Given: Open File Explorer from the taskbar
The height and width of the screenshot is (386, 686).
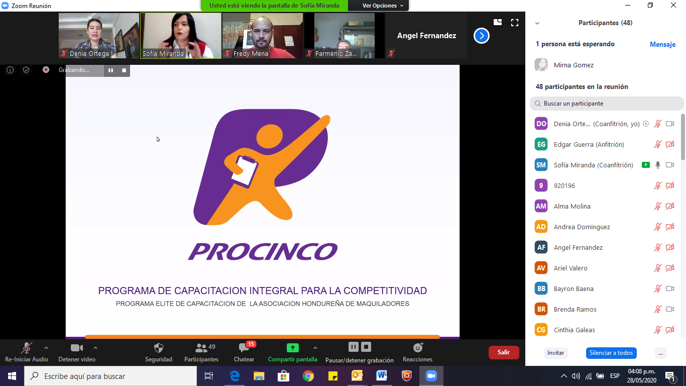Looking at the screenshot, I should 259,376.
